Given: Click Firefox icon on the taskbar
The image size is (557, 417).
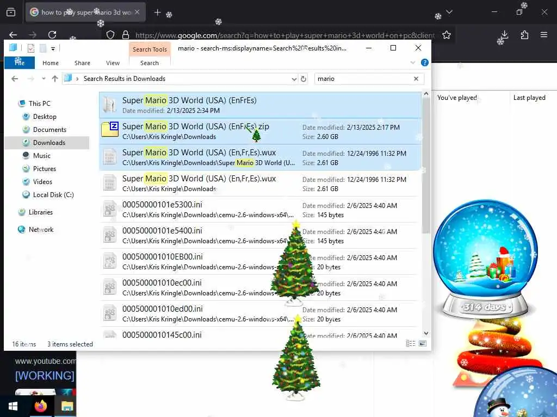Looking at the screenshot, I should 40,406.
